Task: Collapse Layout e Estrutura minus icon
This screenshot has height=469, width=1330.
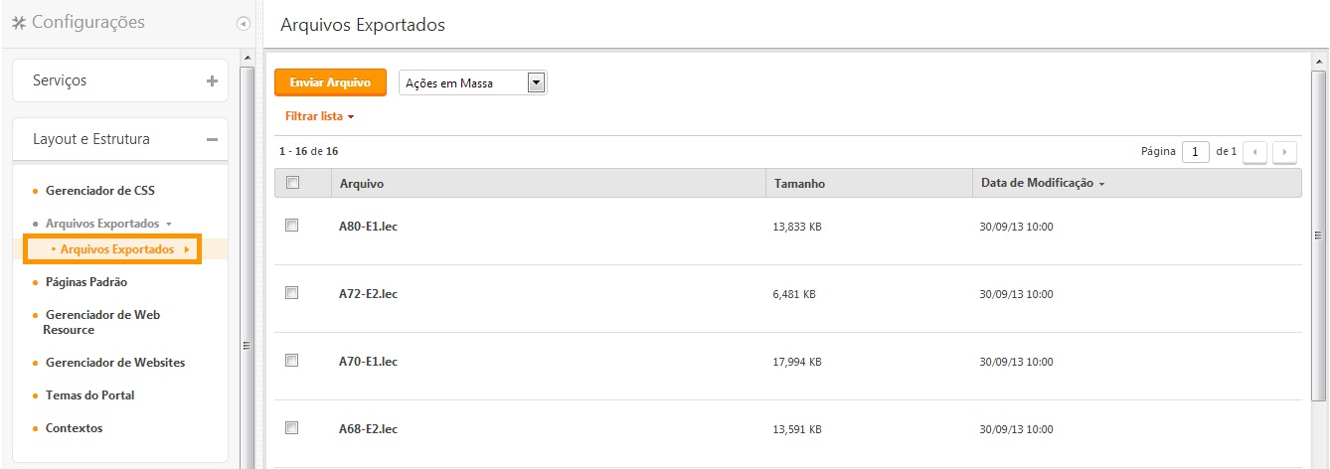Action: [x=212, y=140]
